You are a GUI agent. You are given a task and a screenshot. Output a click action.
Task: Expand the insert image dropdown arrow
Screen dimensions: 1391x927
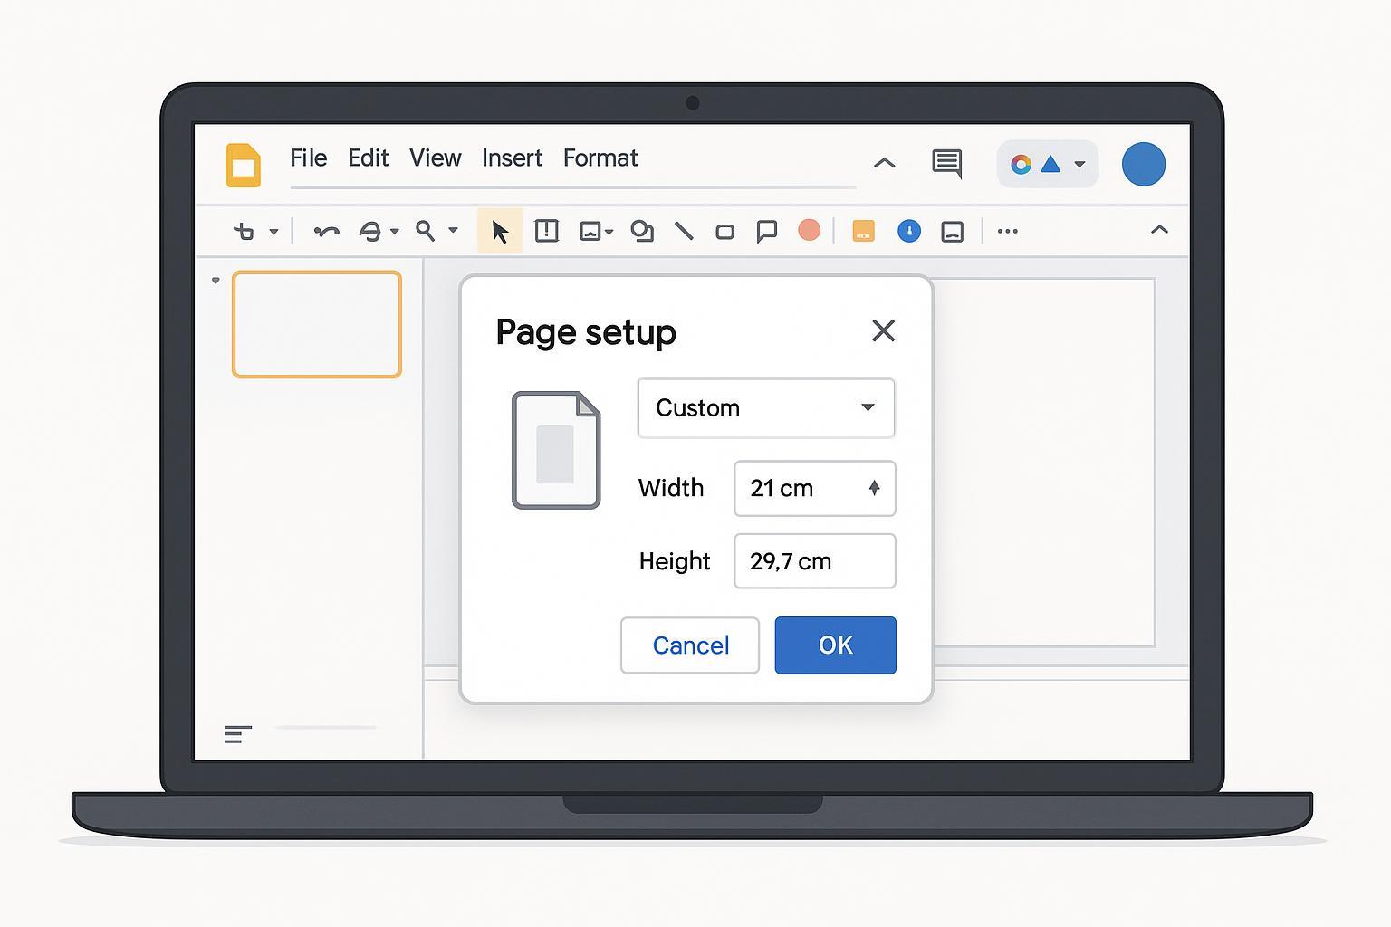coord(609,233)
